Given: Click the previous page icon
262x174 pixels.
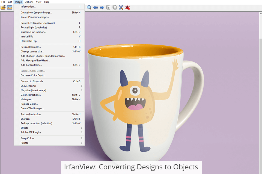Looking at the screenshot, I should pyautogui.click(x=108, y=8).
